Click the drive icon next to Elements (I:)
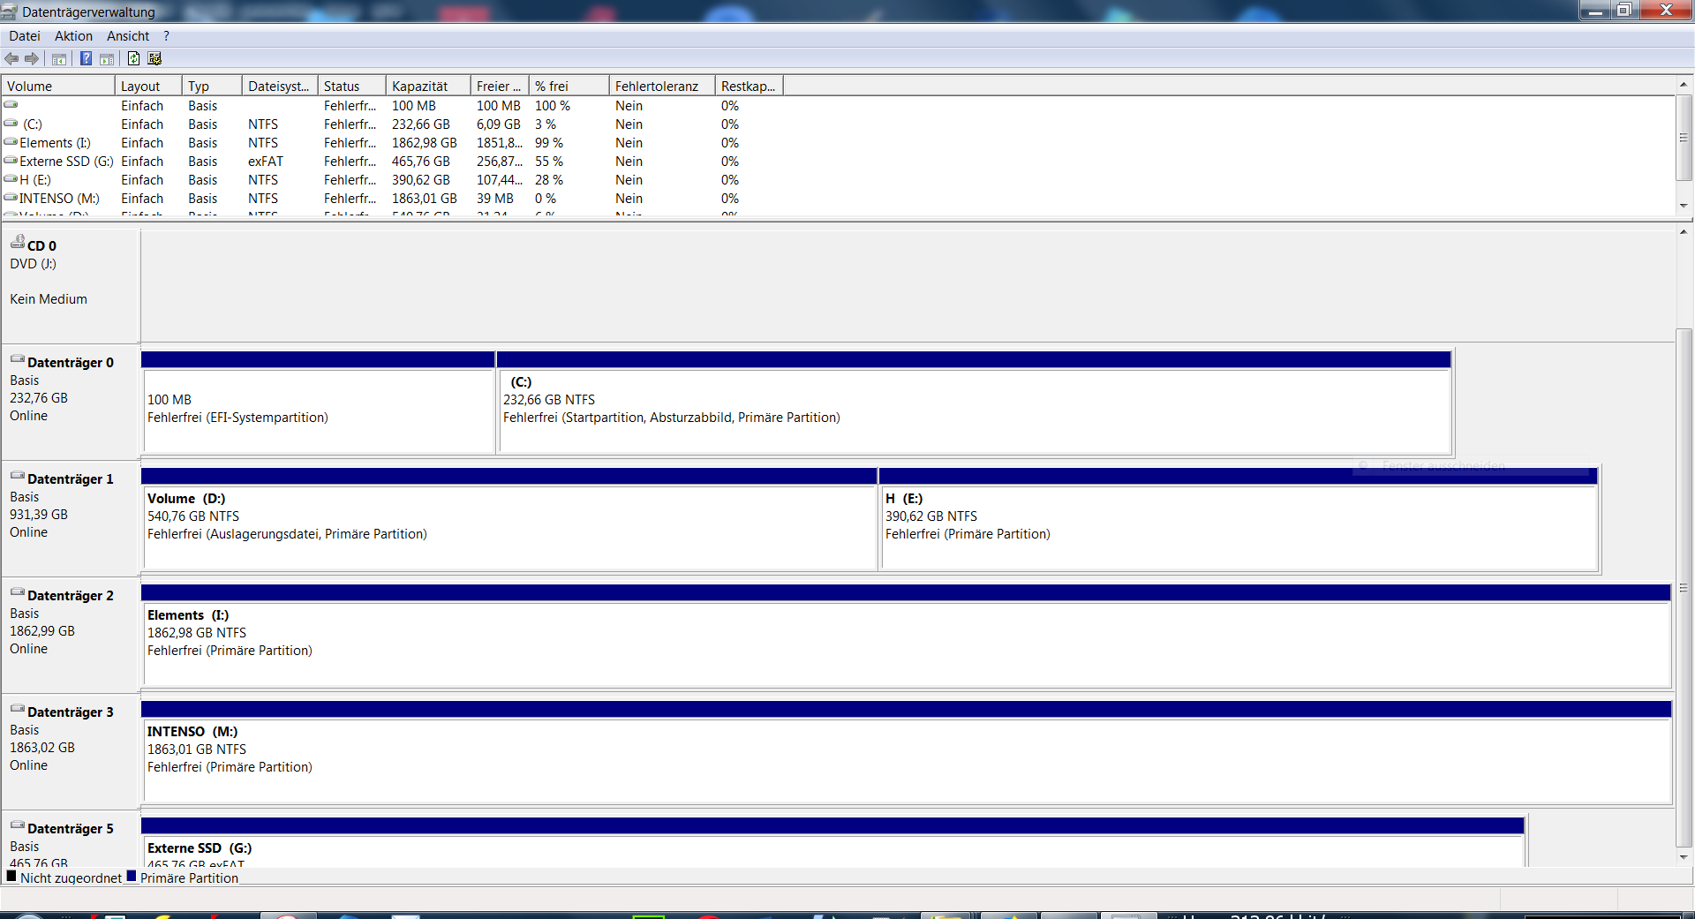 [11, 141]
